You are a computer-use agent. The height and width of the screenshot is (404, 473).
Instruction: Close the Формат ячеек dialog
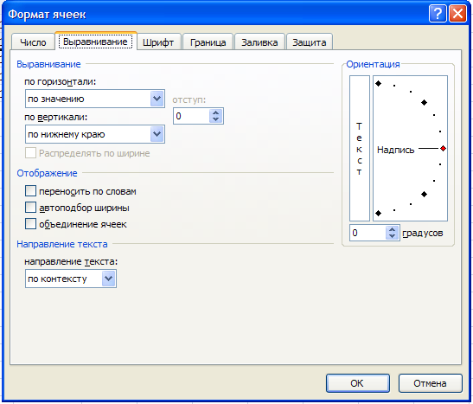click(458, 13)
